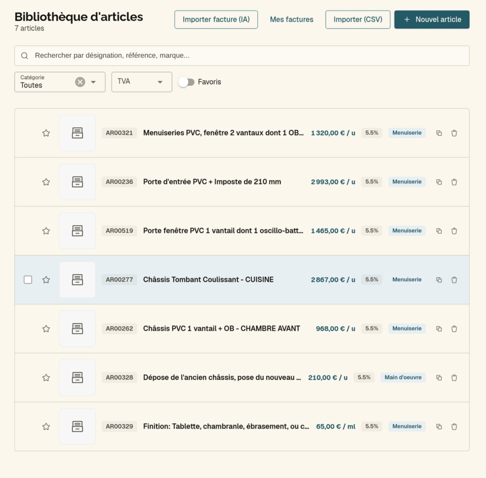This screenshot has height=478, width=486.
Task: Click reference badge AR00321
Action: click(119, 133)
